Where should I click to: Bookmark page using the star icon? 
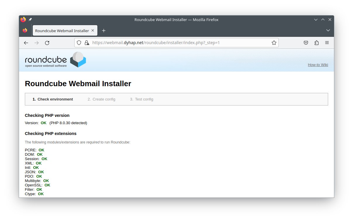(x=274, y=43)
